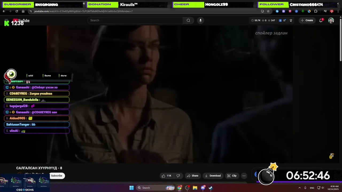Open the volume control in system tray
This screenshot has width=342, height=192.
coord(323,188)
